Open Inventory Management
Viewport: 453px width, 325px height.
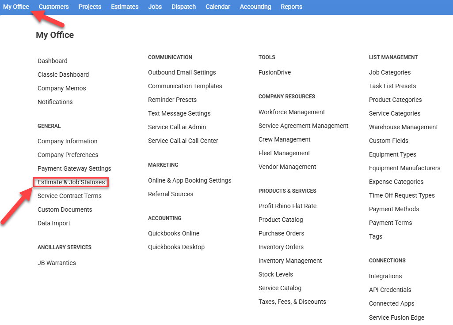pos(290,261)
